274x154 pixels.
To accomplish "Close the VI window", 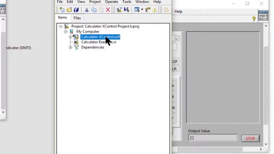I will [261, 4].
